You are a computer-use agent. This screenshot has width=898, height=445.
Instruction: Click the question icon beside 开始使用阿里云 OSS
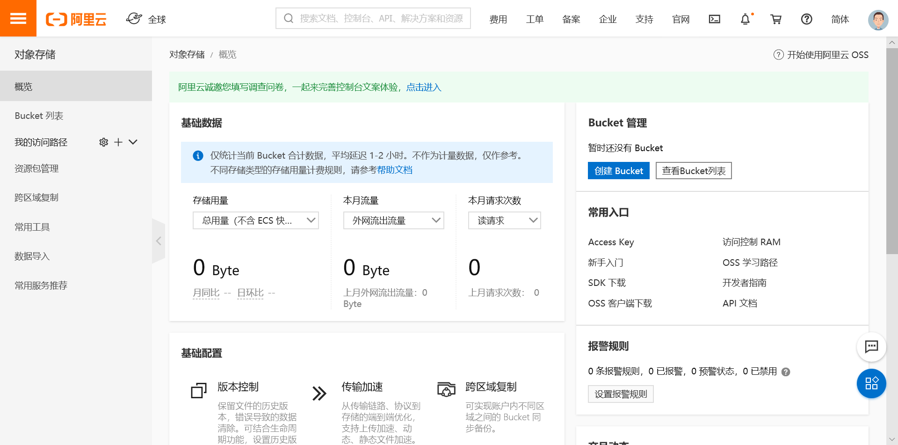click(778, 55)
